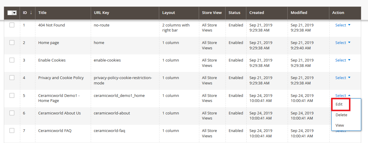This screenshot has width=368, height=143.
Task: Check the Ceramicworld FAQ row checkbox
Action: pos(12,131)
